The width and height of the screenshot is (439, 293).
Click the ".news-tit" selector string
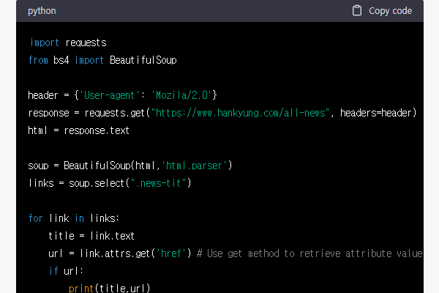point(158,183)
